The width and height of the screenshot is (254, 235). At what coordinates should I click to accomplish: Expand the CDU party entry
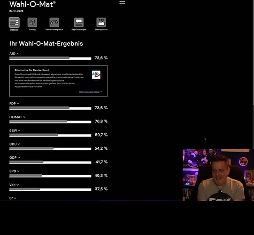pyautogui.click(x=15, y=144)
